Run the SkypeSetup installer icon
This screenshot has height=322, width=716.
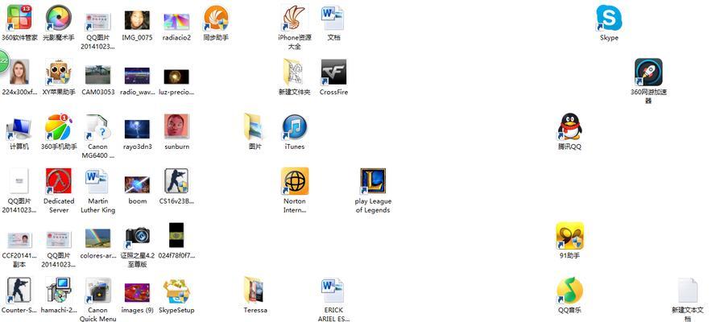[176, 290]
